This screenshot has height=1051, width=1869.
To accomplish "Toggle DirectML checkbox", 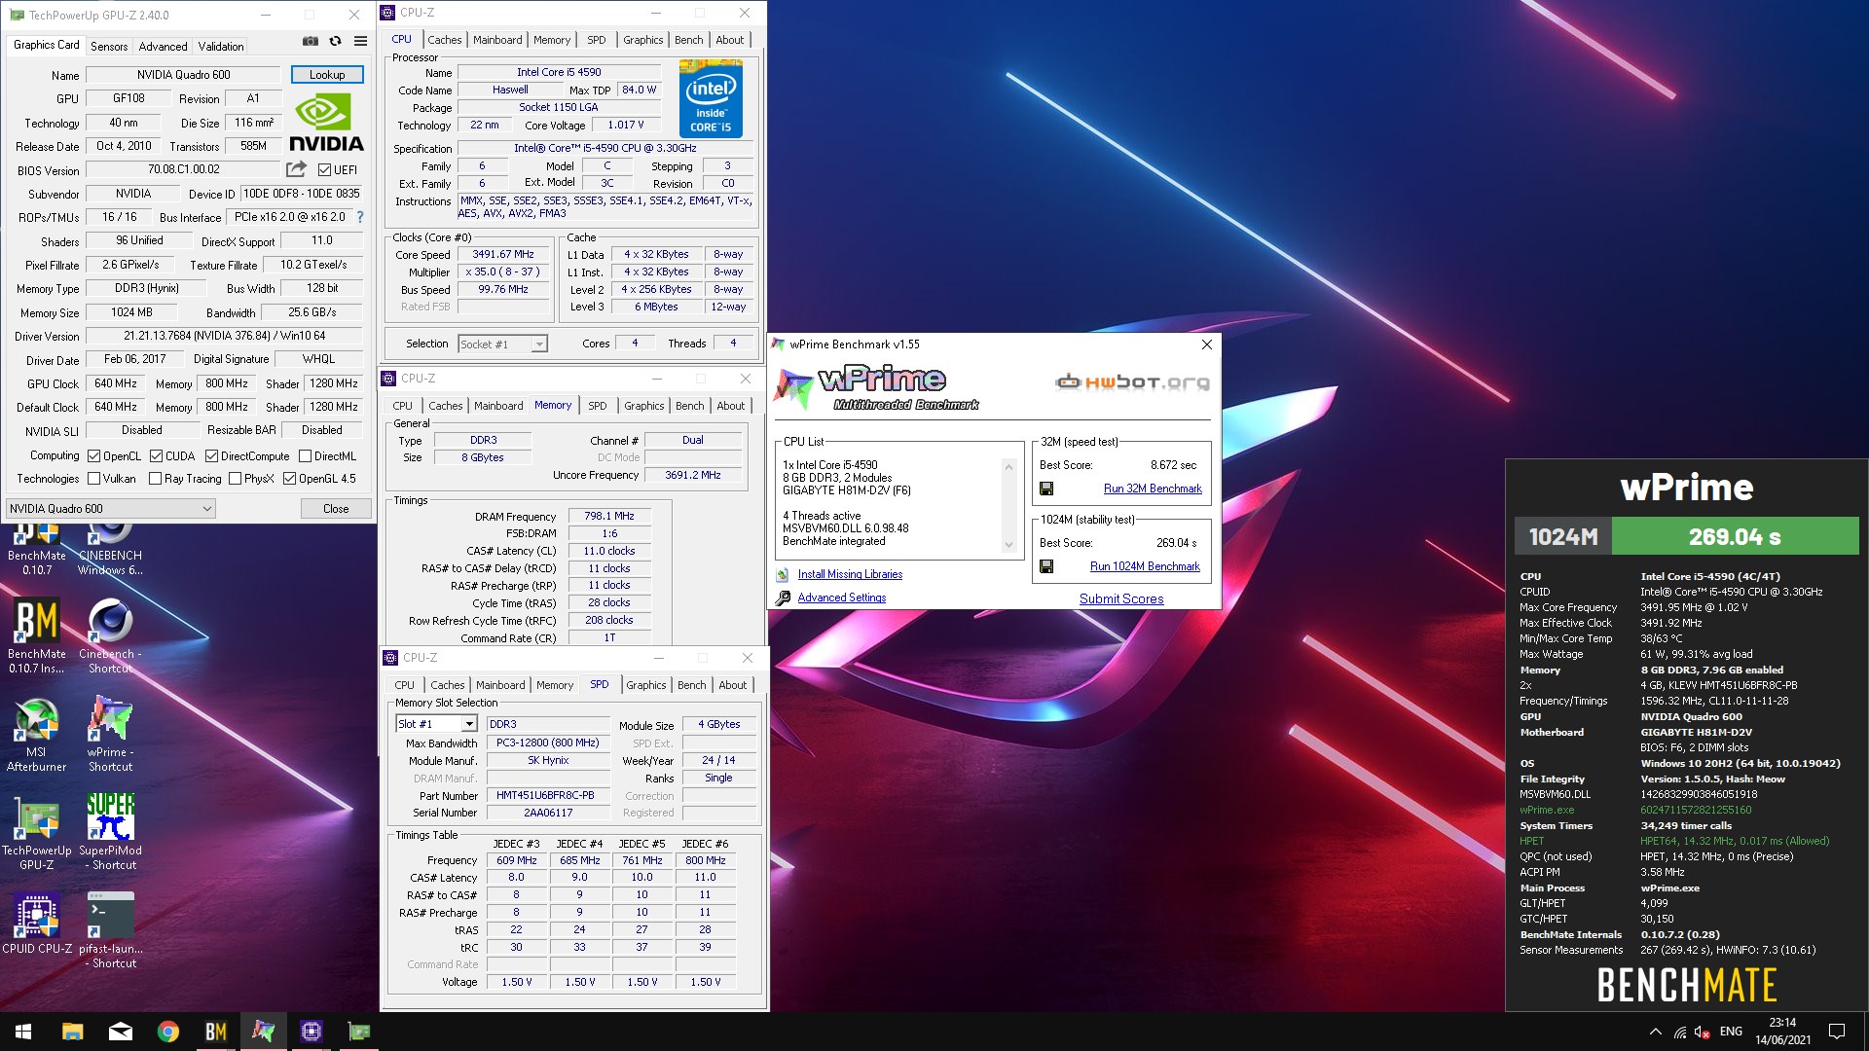I will [x=305, y=456].
